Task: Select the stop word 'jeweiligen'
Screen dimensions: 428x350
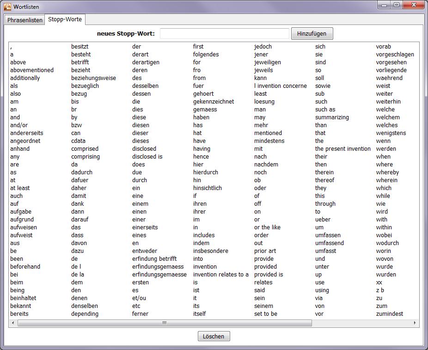Action: tap(268, 62)
